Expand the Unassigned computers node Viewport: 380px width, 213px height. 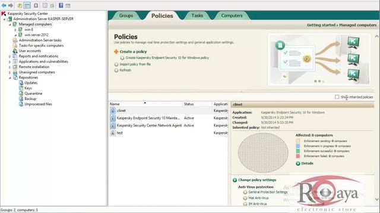pos(10,72)
